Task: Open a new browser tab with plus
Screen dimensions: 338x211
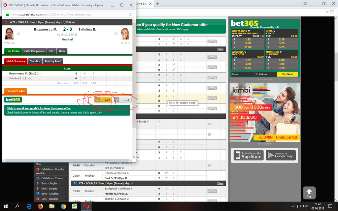Action: coord(157,4)
